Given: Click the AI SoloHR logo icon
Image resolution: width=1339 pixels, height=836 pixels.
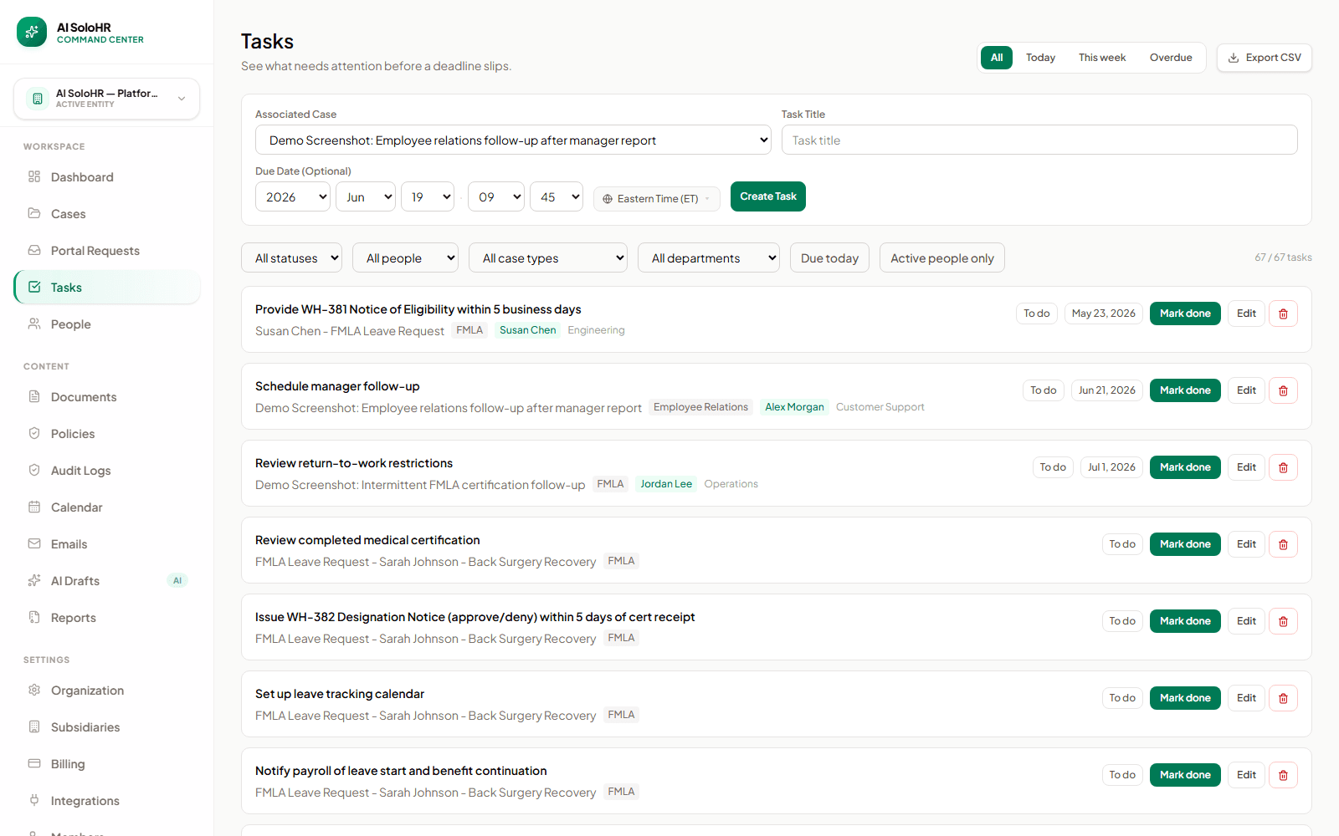Looking at the screenshot, I should point(32,33).
